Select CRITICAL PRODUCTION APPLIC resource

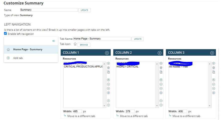click(83, 67)
